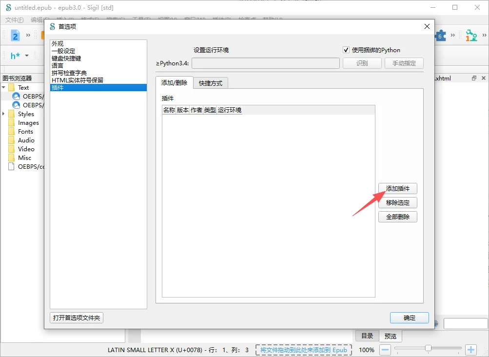Click the 版本 column header
The height and width of the screenshot is (357, 489).
tap(183, 110)
